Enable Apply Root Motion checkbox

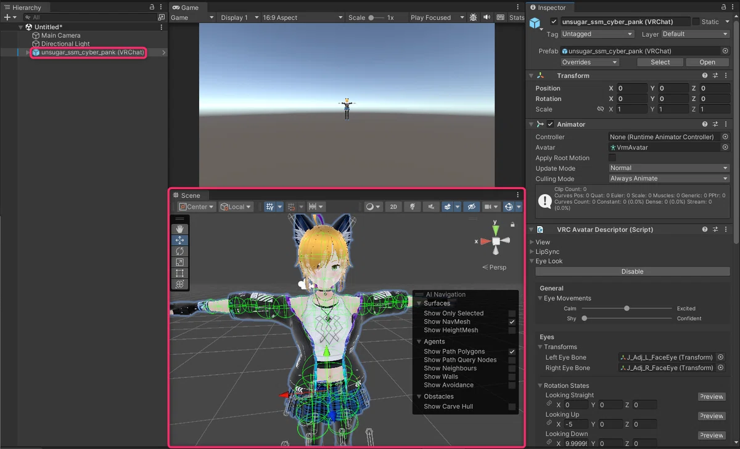(x=612, y=158)
